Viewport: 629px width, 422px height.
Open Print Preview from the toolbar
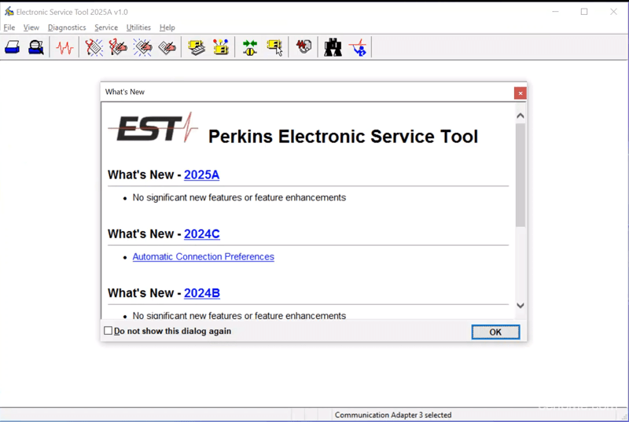36,48
